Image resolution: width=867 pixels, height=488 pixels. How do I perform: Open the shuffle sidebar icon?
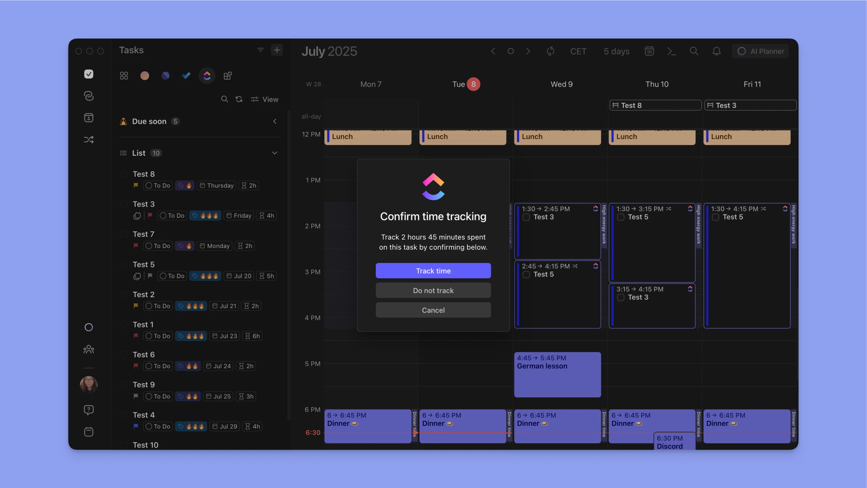point(88,139)
